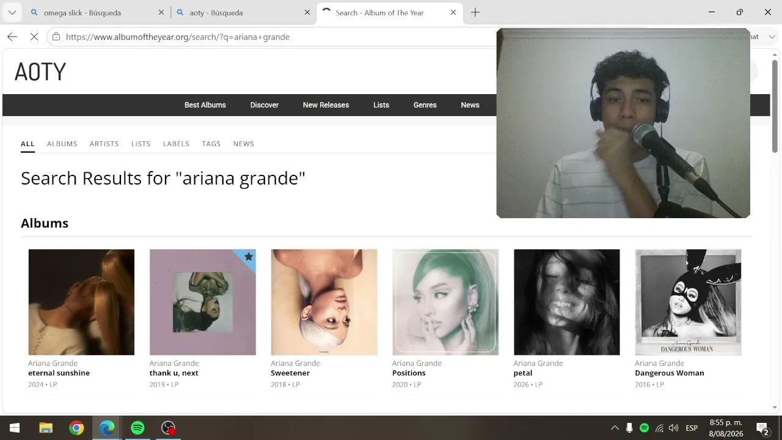Open the volume control tray icon

click(x=674, y=428)
